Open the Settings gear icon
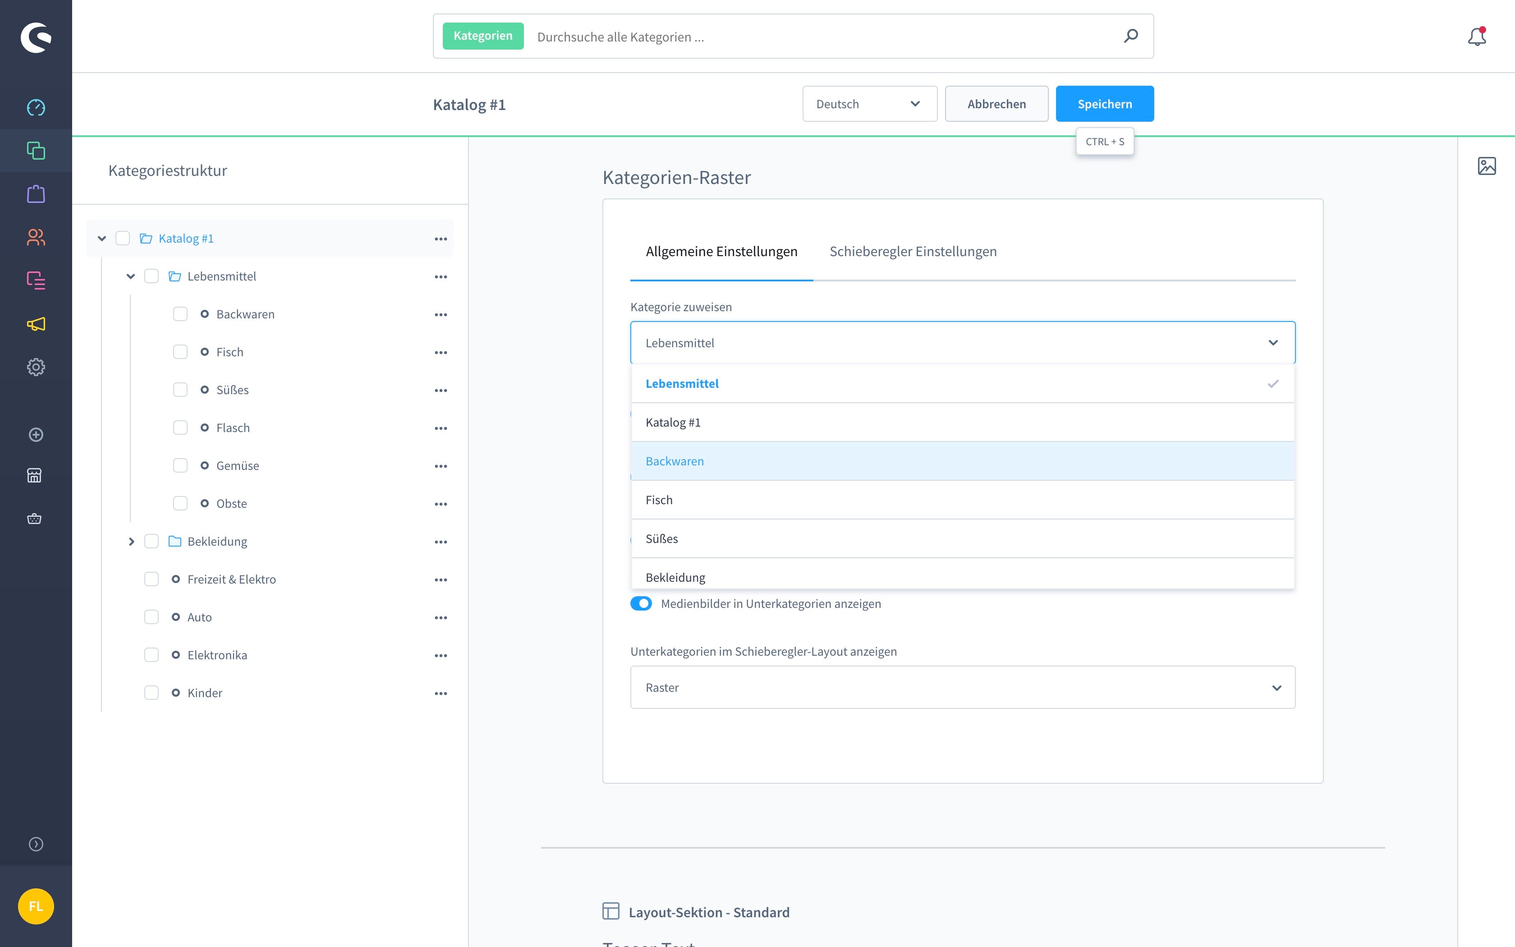1515x947 pixels. (x=36, y=367)
